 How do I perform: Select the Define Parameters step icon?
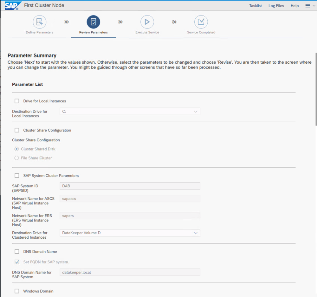tap(39, 22)
